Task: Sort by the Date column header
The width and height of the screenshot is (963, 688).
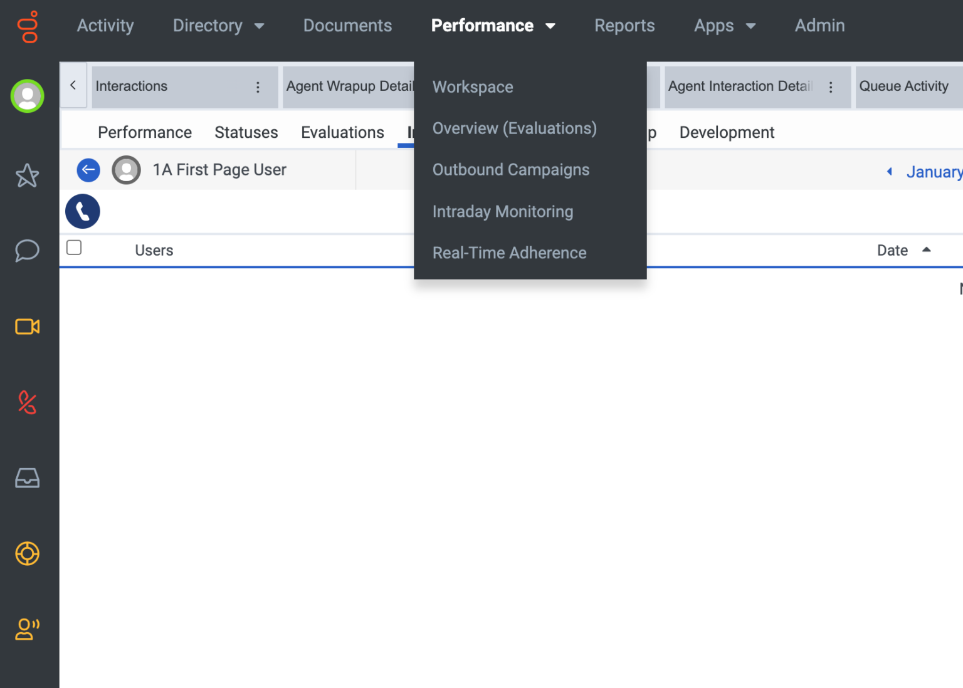Action: tap(892, 250)
